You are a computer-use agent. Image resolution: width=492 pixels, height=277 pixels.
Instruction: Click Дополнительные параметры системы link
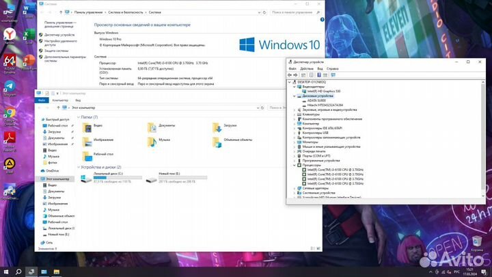(x=65, y=59)
